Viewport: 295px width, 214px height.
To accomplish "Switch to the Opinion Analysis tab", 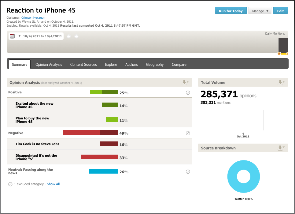I will coord(49,64).
